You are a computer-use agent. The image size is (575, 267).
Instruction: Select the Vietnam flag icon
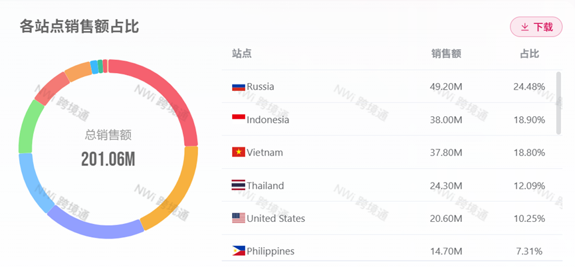coord(238,153)
